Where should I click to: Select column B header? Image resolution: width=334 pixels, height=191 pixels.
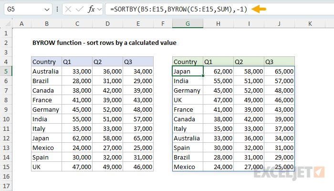pos(46,24)
